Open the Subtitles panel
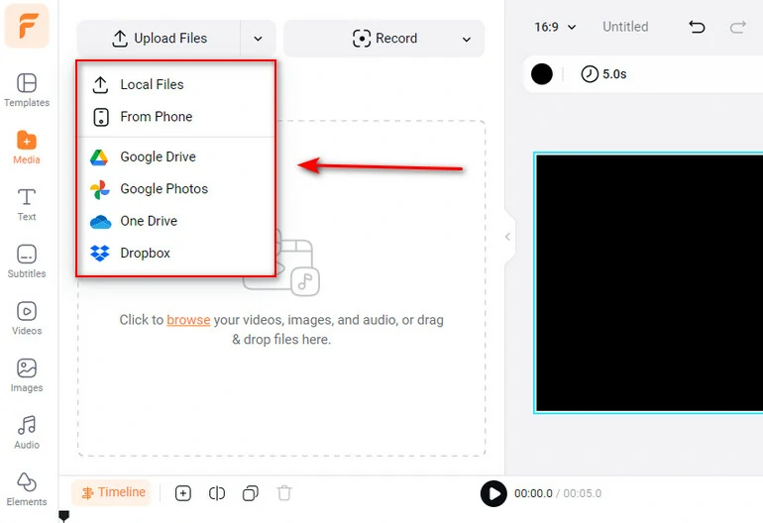The height and width of the screenshot is (523, 763). [27, 261]
